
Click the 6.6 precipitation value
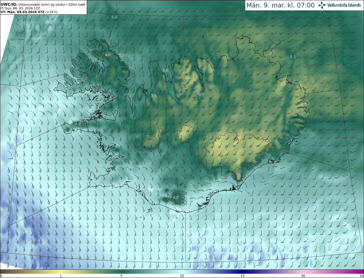pyautogui.click(x=166, y=70)
